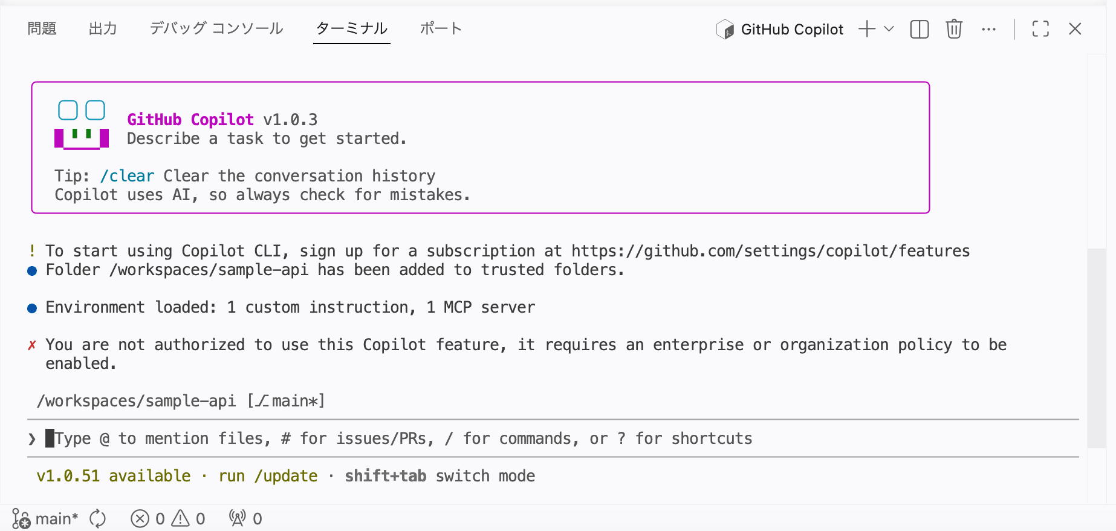
Task: Switch to the 問題 tab
Action: 42,28
